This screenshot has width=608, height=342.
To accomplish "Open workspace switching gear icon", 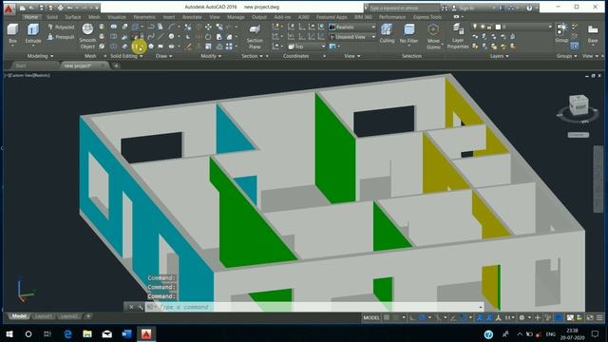I will (522, 317).
